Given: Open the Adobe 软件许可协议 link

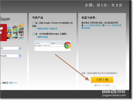Looking at the screenshot, I should tap(93, 25).
